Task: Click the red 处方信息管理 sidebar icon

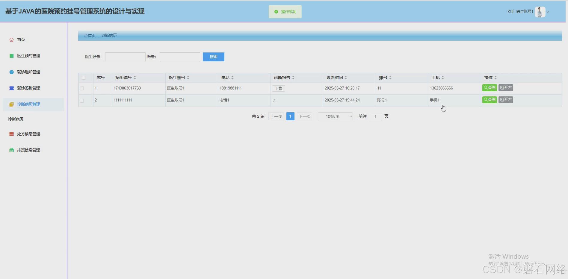Action: click(11, 134)
